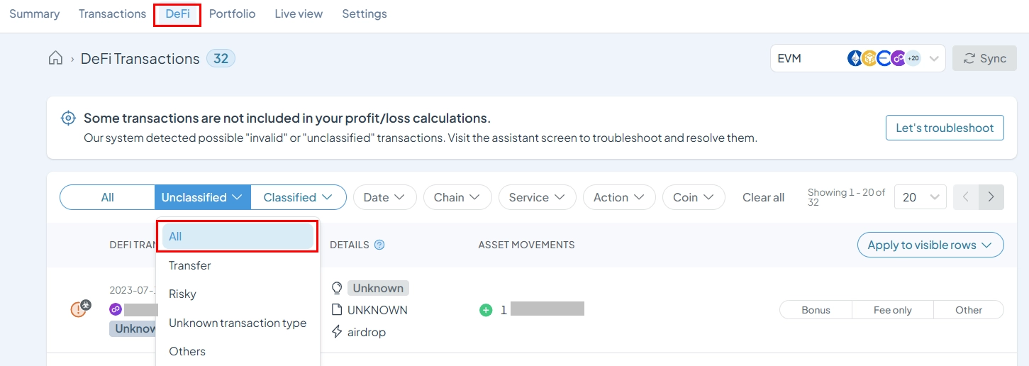Viewport: 1029px width, 366px height.
Task: Open the Chain filter
Action: coord(457,197)
